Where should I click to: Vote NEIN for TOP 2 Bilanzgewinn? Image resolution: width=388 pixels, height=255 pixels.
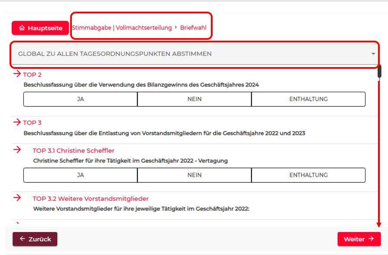[x=194, y=99]
